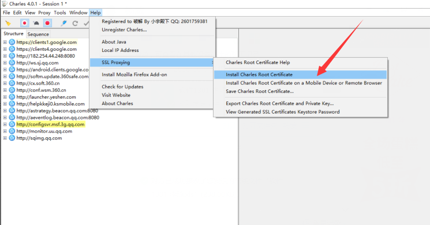The width and height of the screenshot is (430, 225).
Task: Click the compose pen icon
Action: pyautogui.click(x=63, y=23)
